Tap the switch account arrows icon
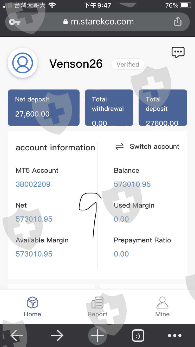 coord(120,147)
